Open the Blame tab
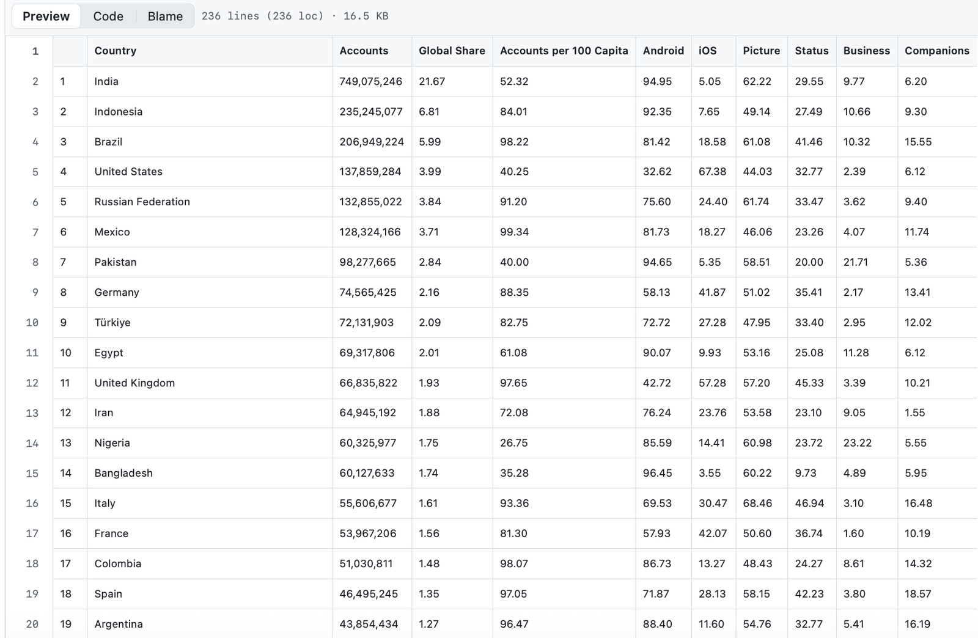 [165, 16]
